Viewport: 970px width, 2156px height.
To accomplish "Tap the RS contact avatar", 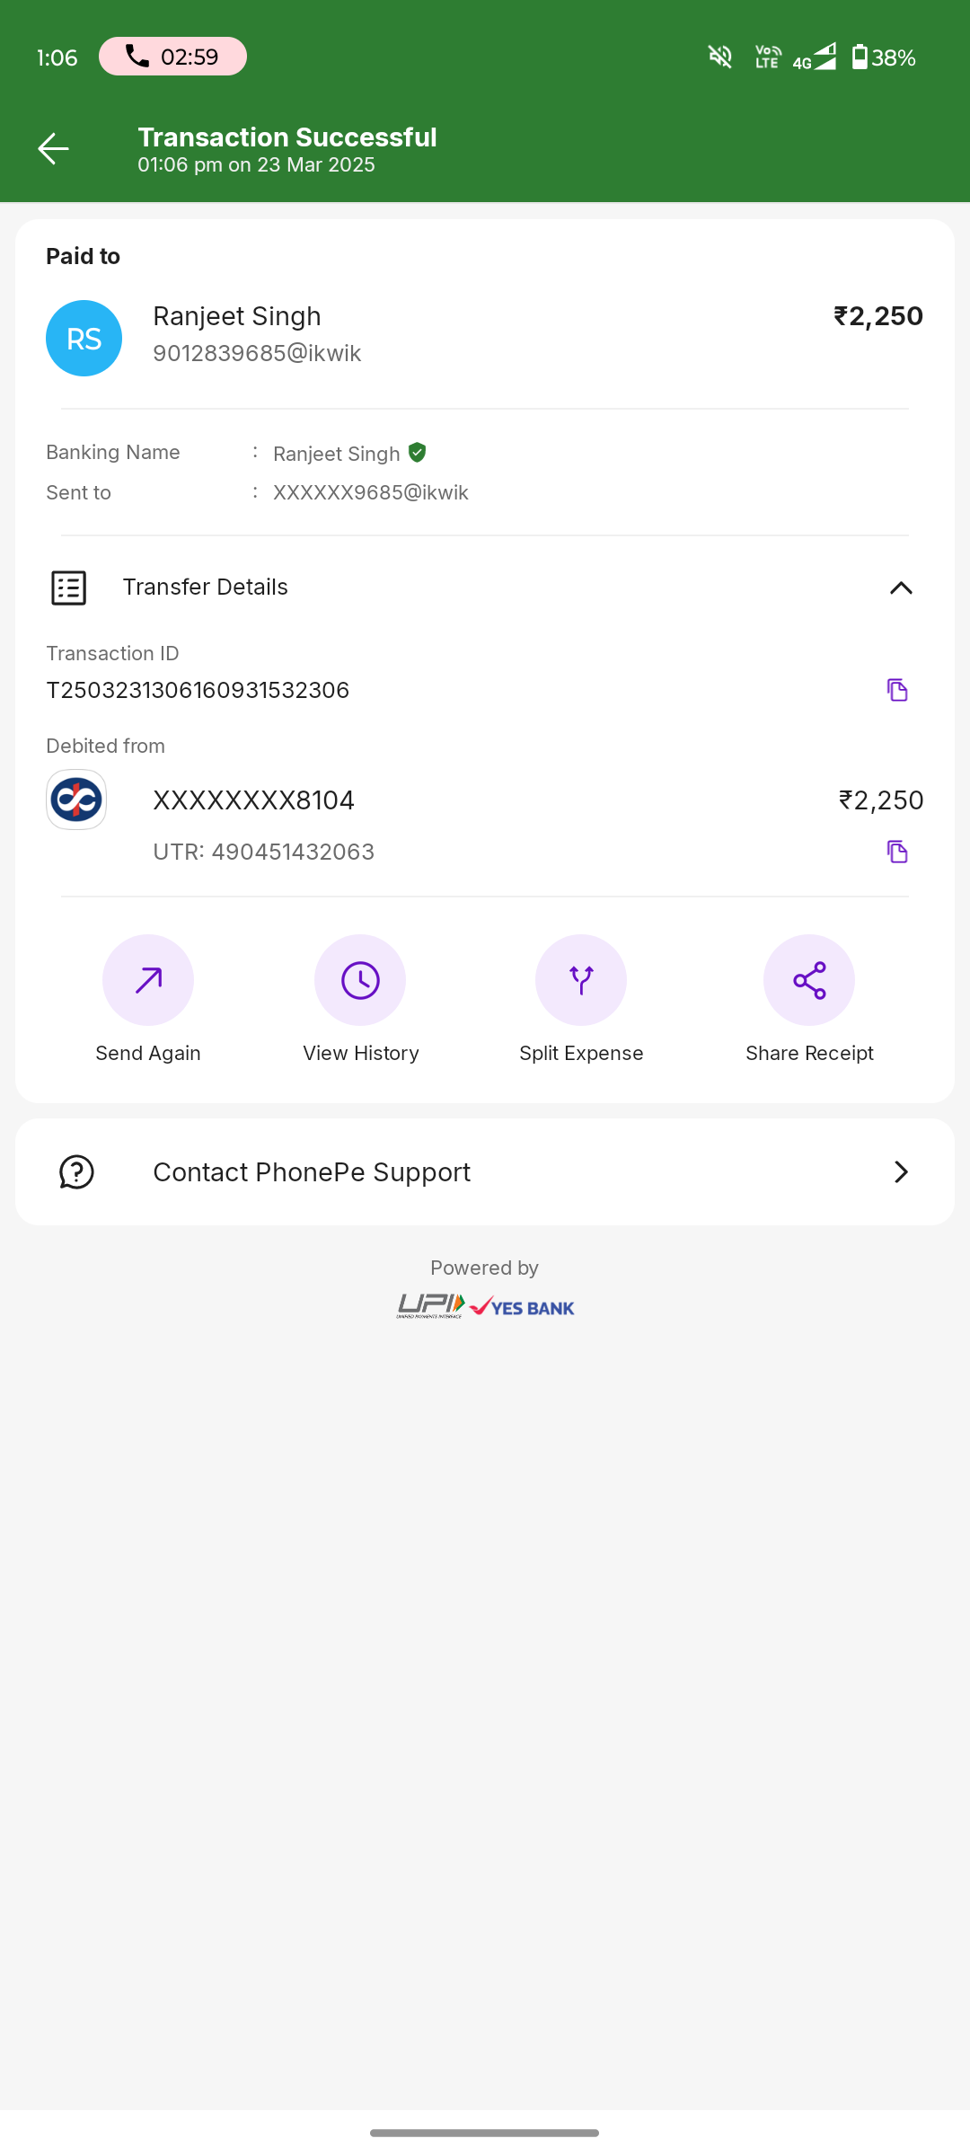I will pos(84,339).
